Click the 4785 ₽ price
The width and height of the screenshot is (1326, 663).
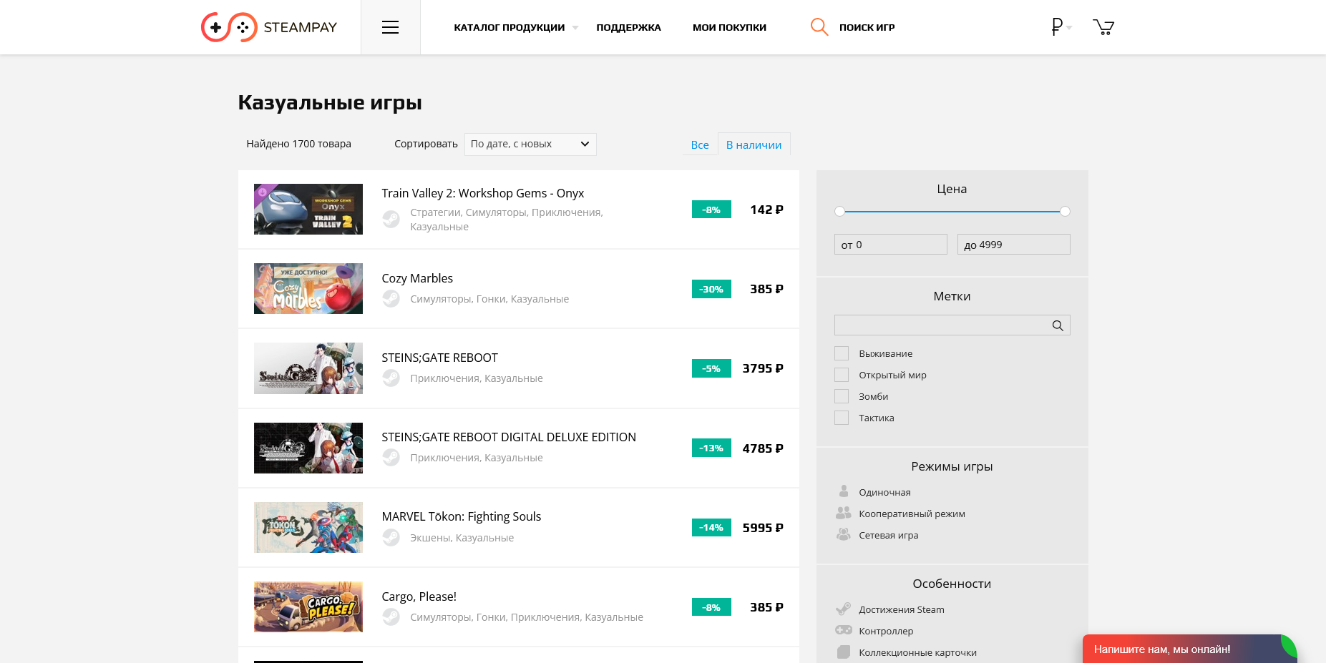(x=763, y=448)
